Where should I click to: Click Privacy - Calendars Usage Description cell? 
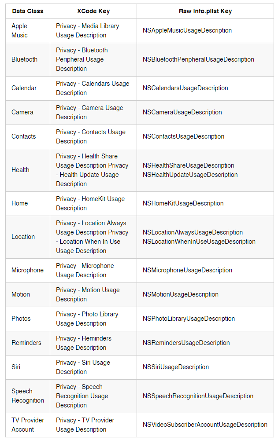93,88
